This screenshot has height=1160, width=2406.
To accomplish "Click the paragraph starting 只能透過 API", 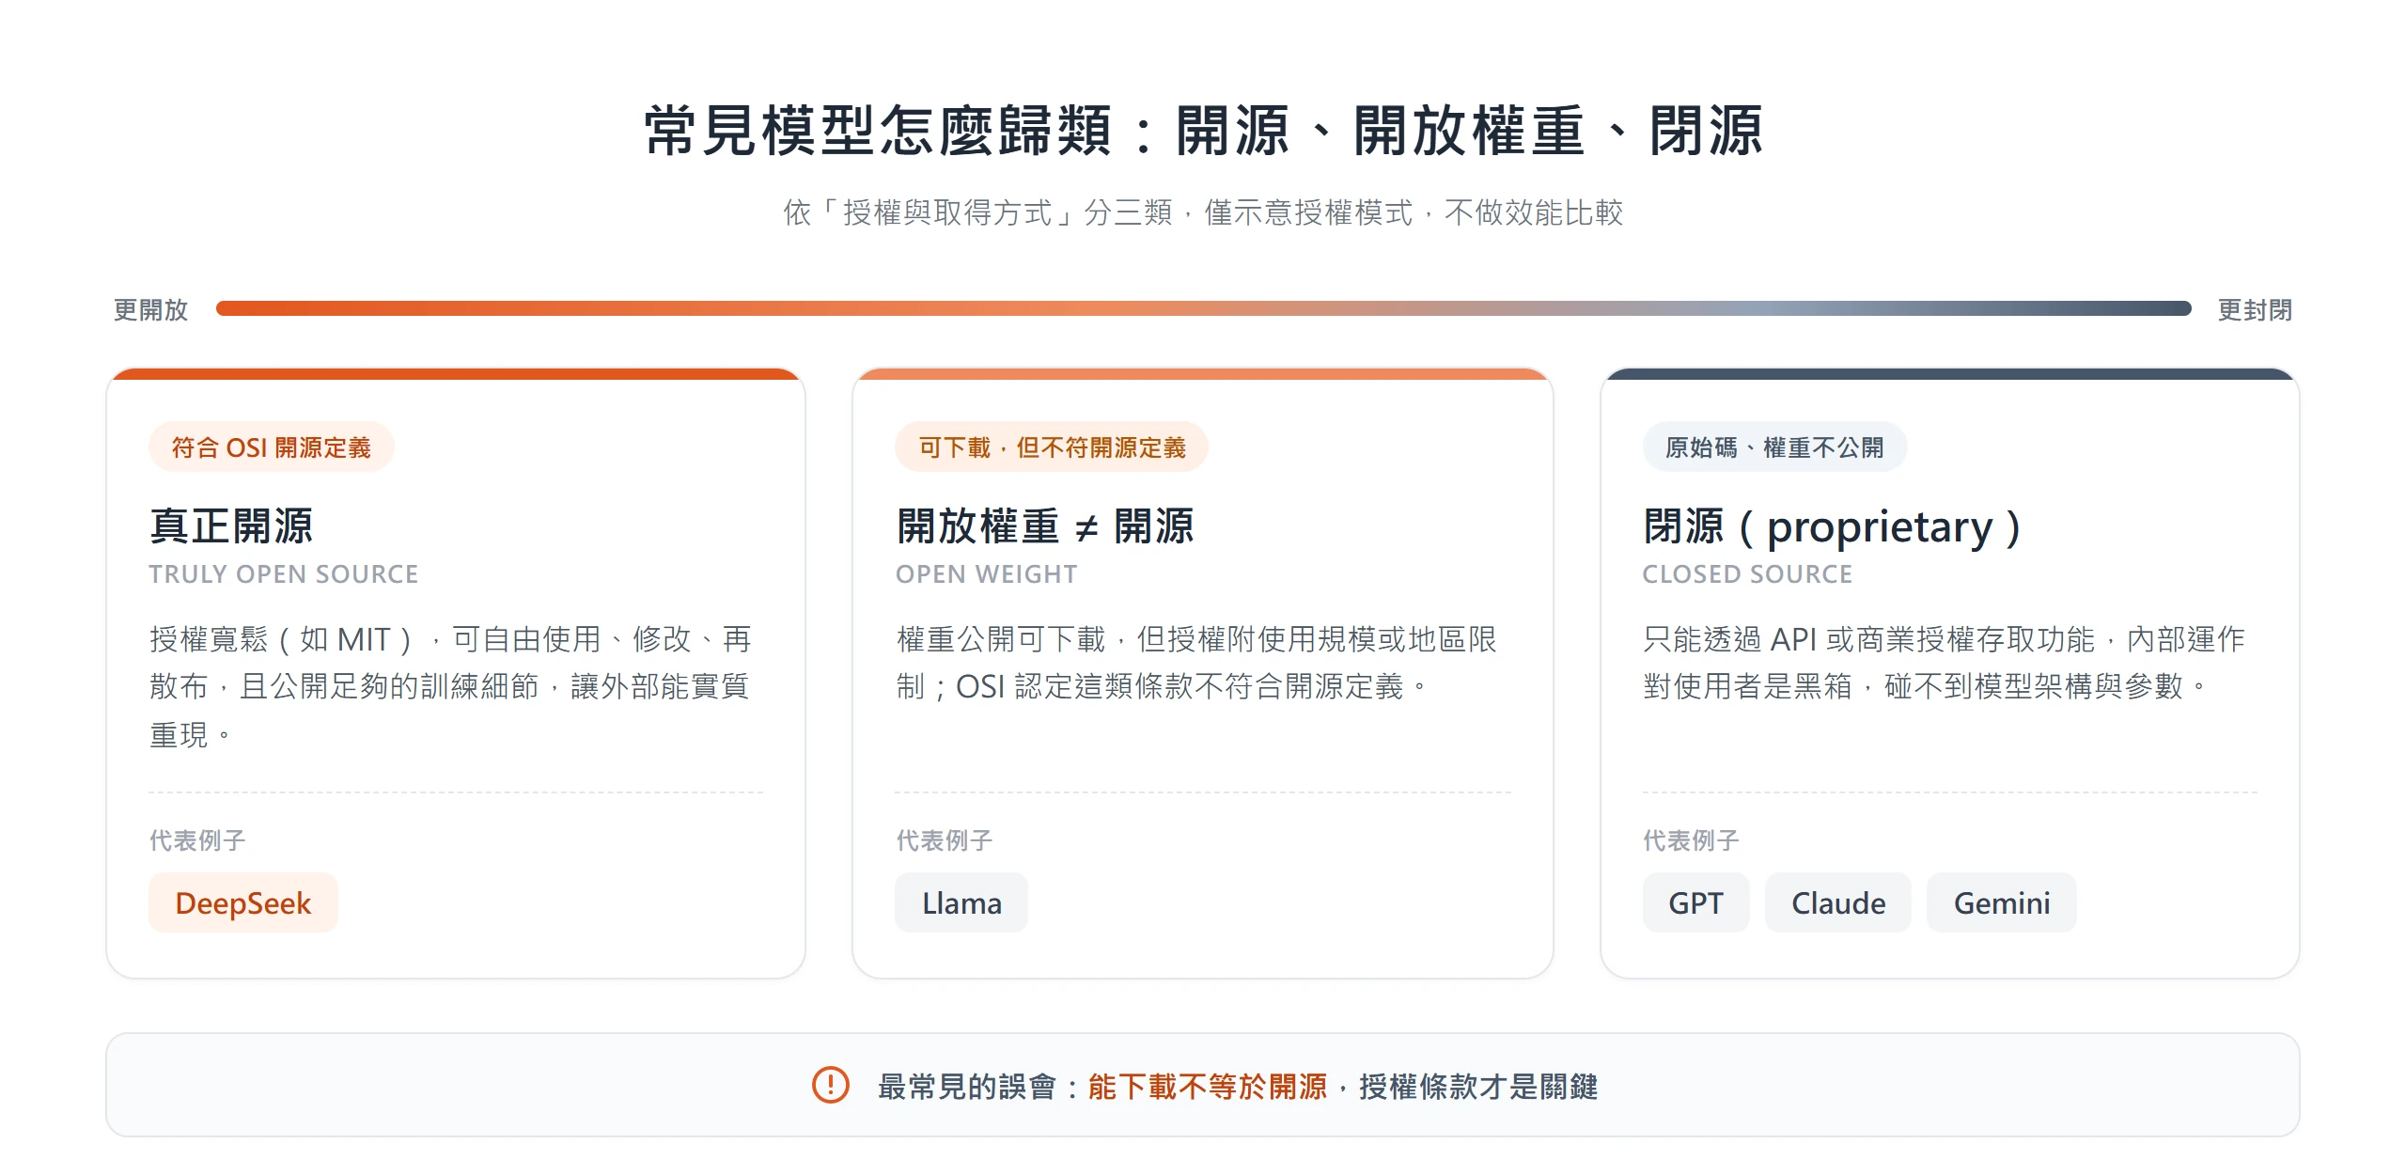I will tap(1944, 663).
